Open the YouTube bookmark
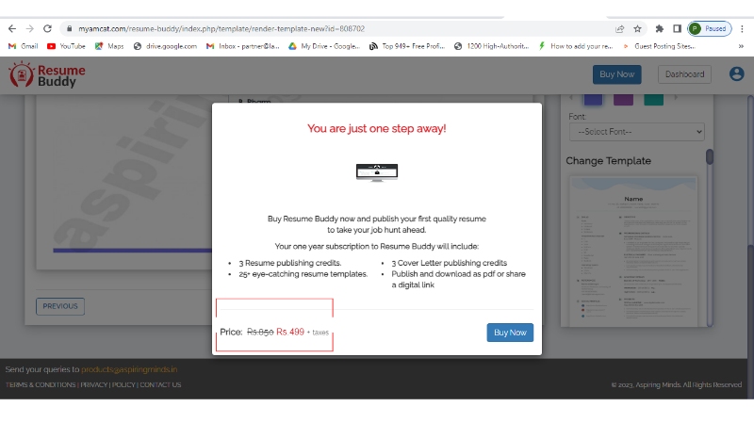Screen dimensions: 754x423 click(66, 45)
